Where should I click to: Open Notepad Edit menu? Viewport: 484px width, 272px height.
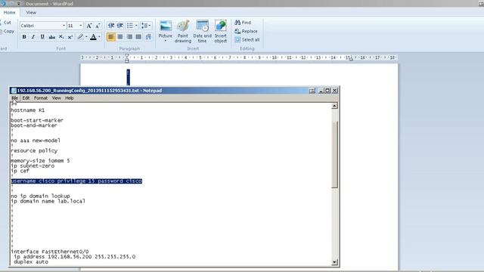pyautogui.click(x=26, y=98)
